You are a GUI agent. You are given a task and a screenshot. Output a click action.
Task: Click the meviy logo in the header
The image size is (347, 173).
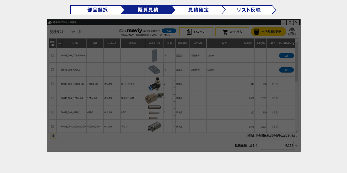[x=131, y=31]
